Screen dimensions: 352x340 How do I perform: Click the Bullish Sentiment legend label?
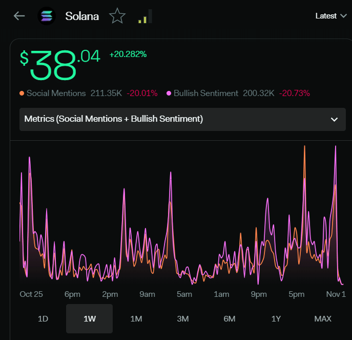click(x=206, y=93)
